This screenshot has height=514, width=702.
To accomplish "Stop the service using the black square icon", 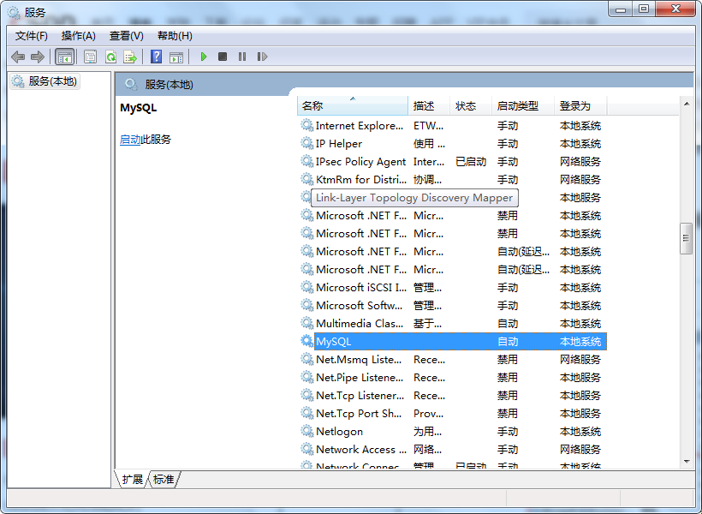I will 222,57.
